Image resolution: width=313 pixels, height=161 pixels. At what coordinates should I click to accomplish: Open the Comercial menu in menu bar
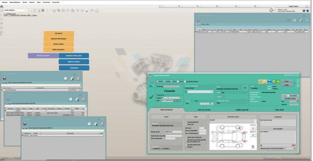point(55,2)
